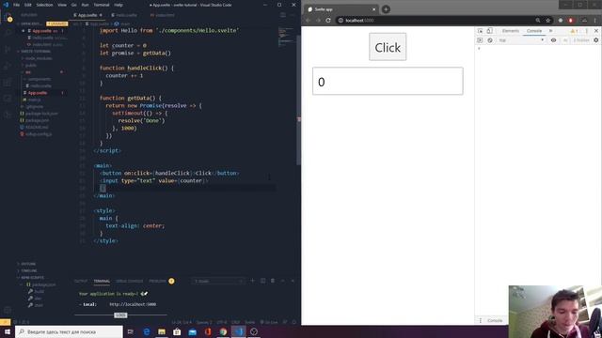Run the build npm script
The image size is (602, 338).
point(40,291)
